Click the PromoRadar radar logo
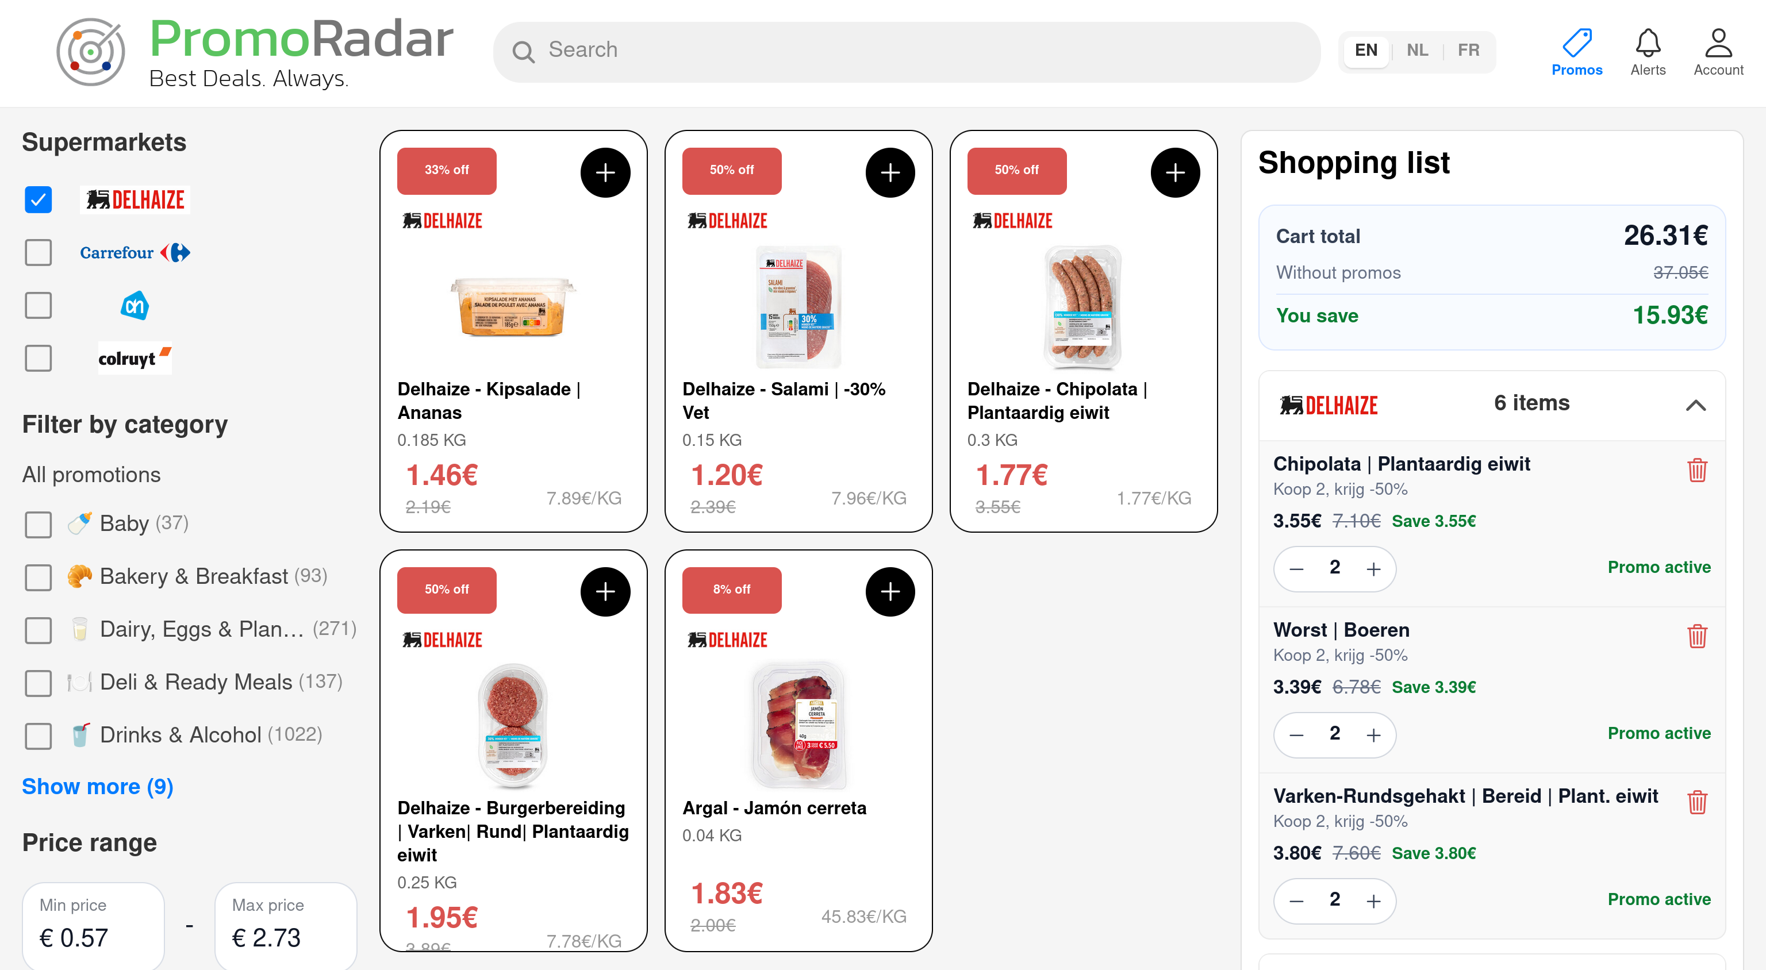The height and width of the screenshot is (970, 1766). coord(90,52)
